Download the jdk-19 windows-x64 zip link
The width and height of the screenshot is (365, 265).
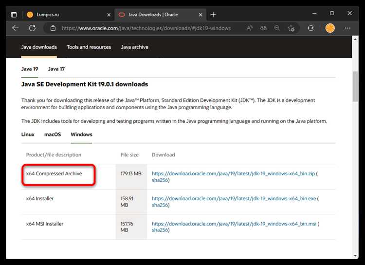[x=233, y=173]
